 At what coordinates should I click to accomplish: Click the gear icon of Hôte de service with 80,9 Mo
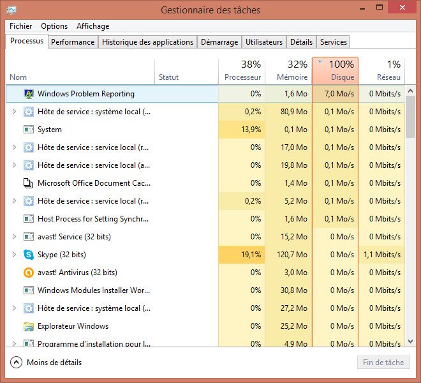tap(29, 112)
